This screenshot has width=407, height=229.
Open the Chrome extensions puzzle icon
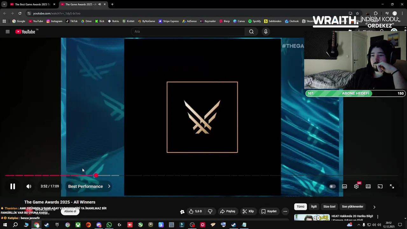point(376,13)
